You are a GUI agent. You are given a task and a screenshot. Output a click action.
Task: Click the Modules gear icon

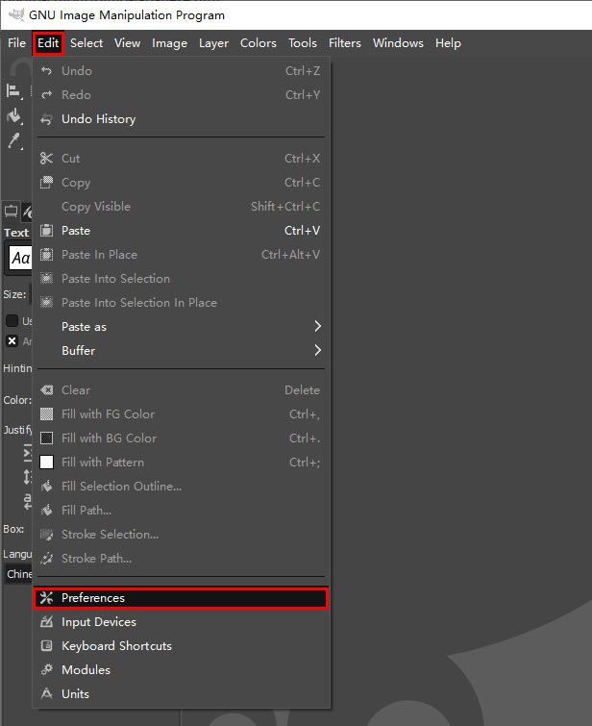(x=46, y=670)
